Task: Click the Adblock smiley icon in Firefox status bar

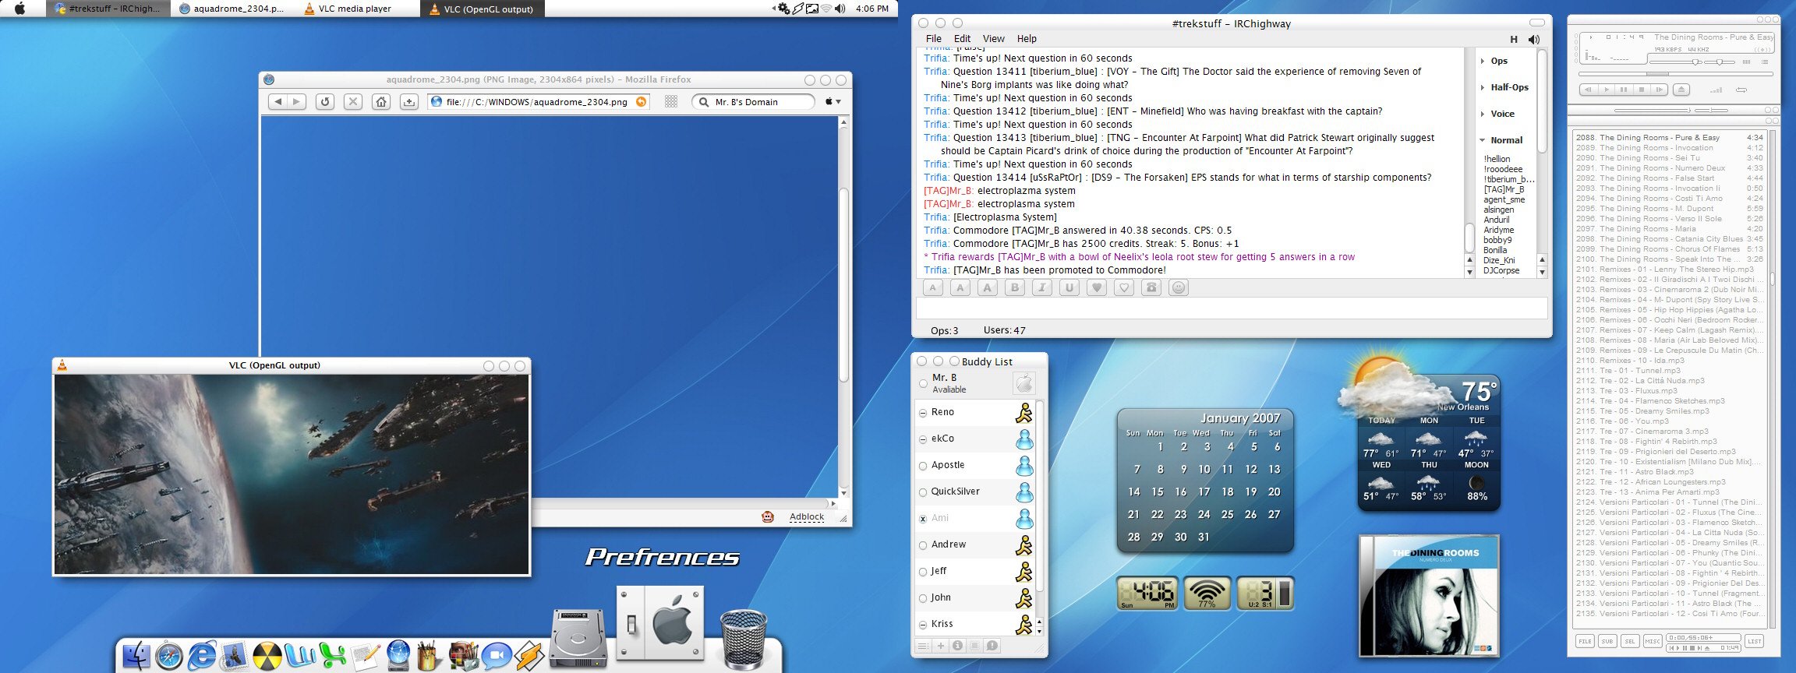Action: coord(768,516)
